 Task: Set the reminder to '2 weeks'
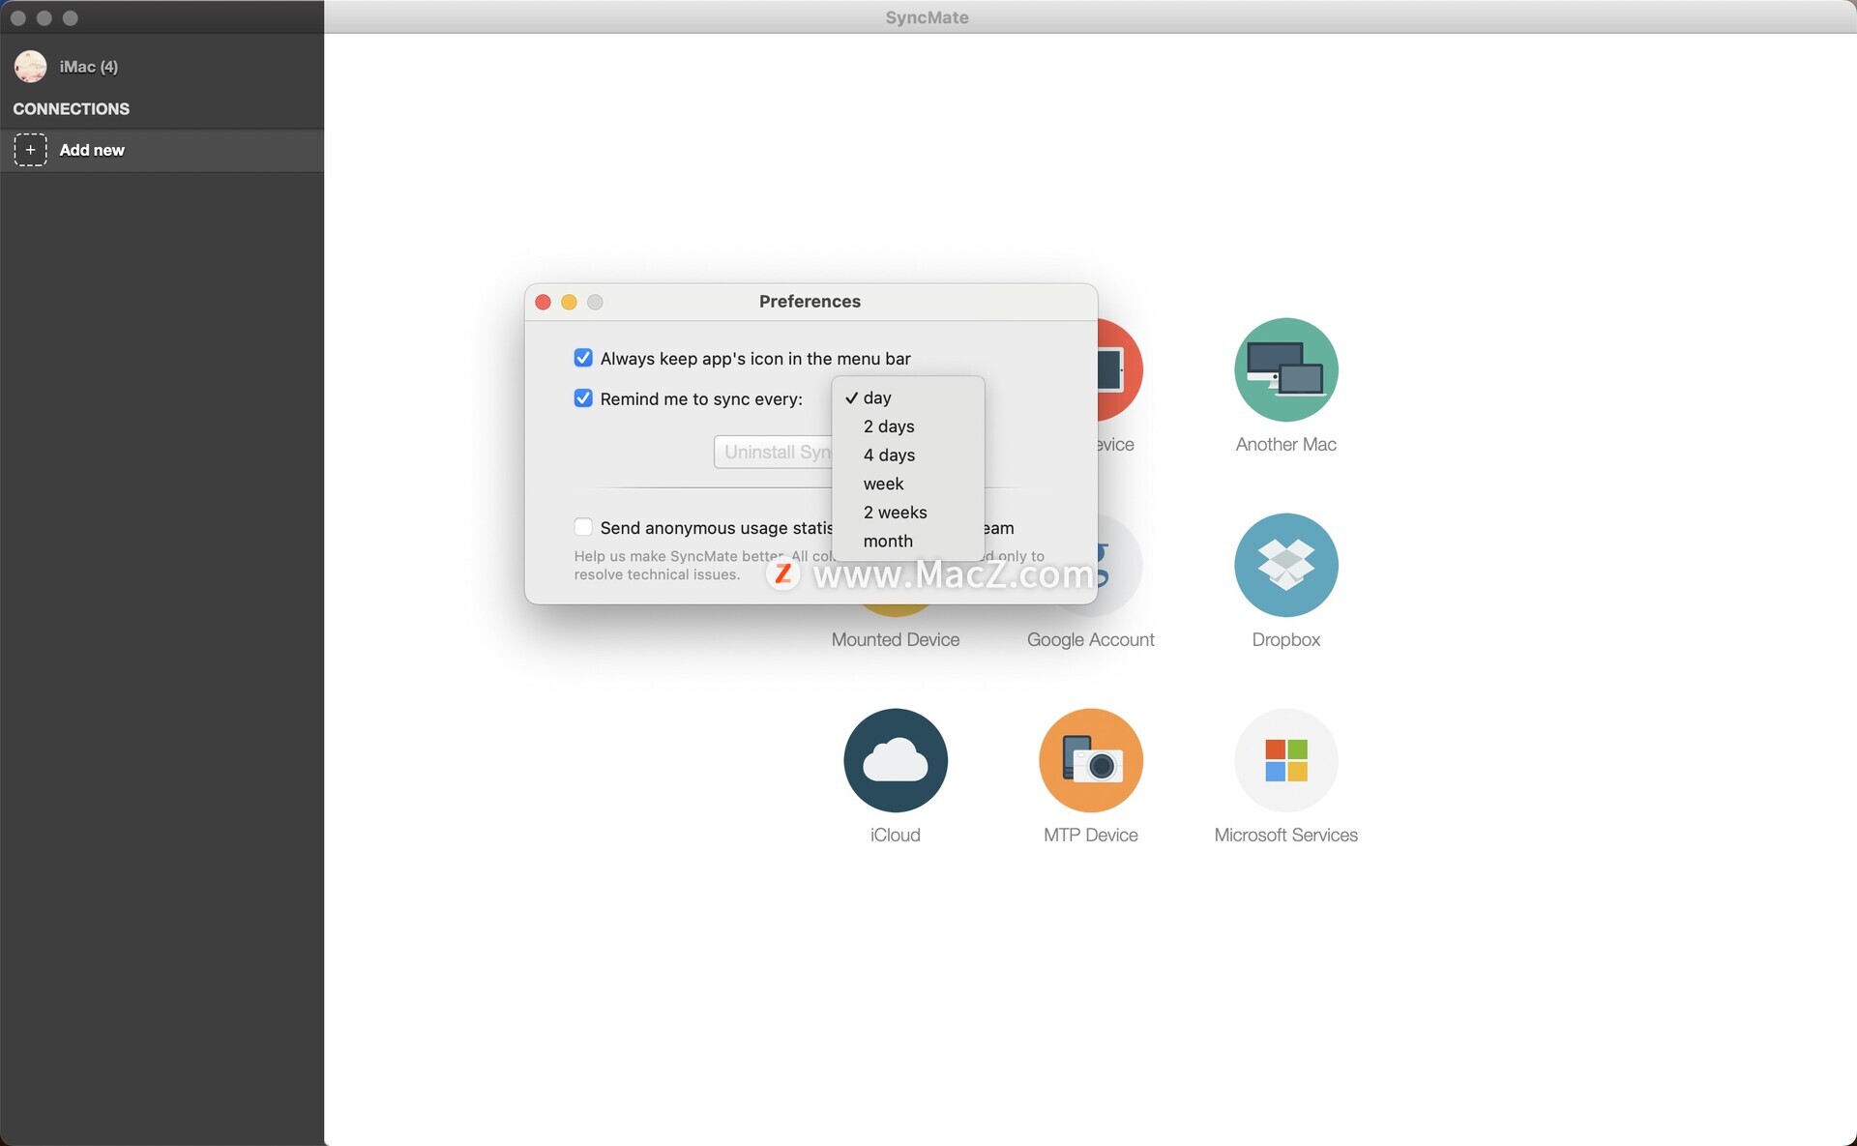coord(907,513)
